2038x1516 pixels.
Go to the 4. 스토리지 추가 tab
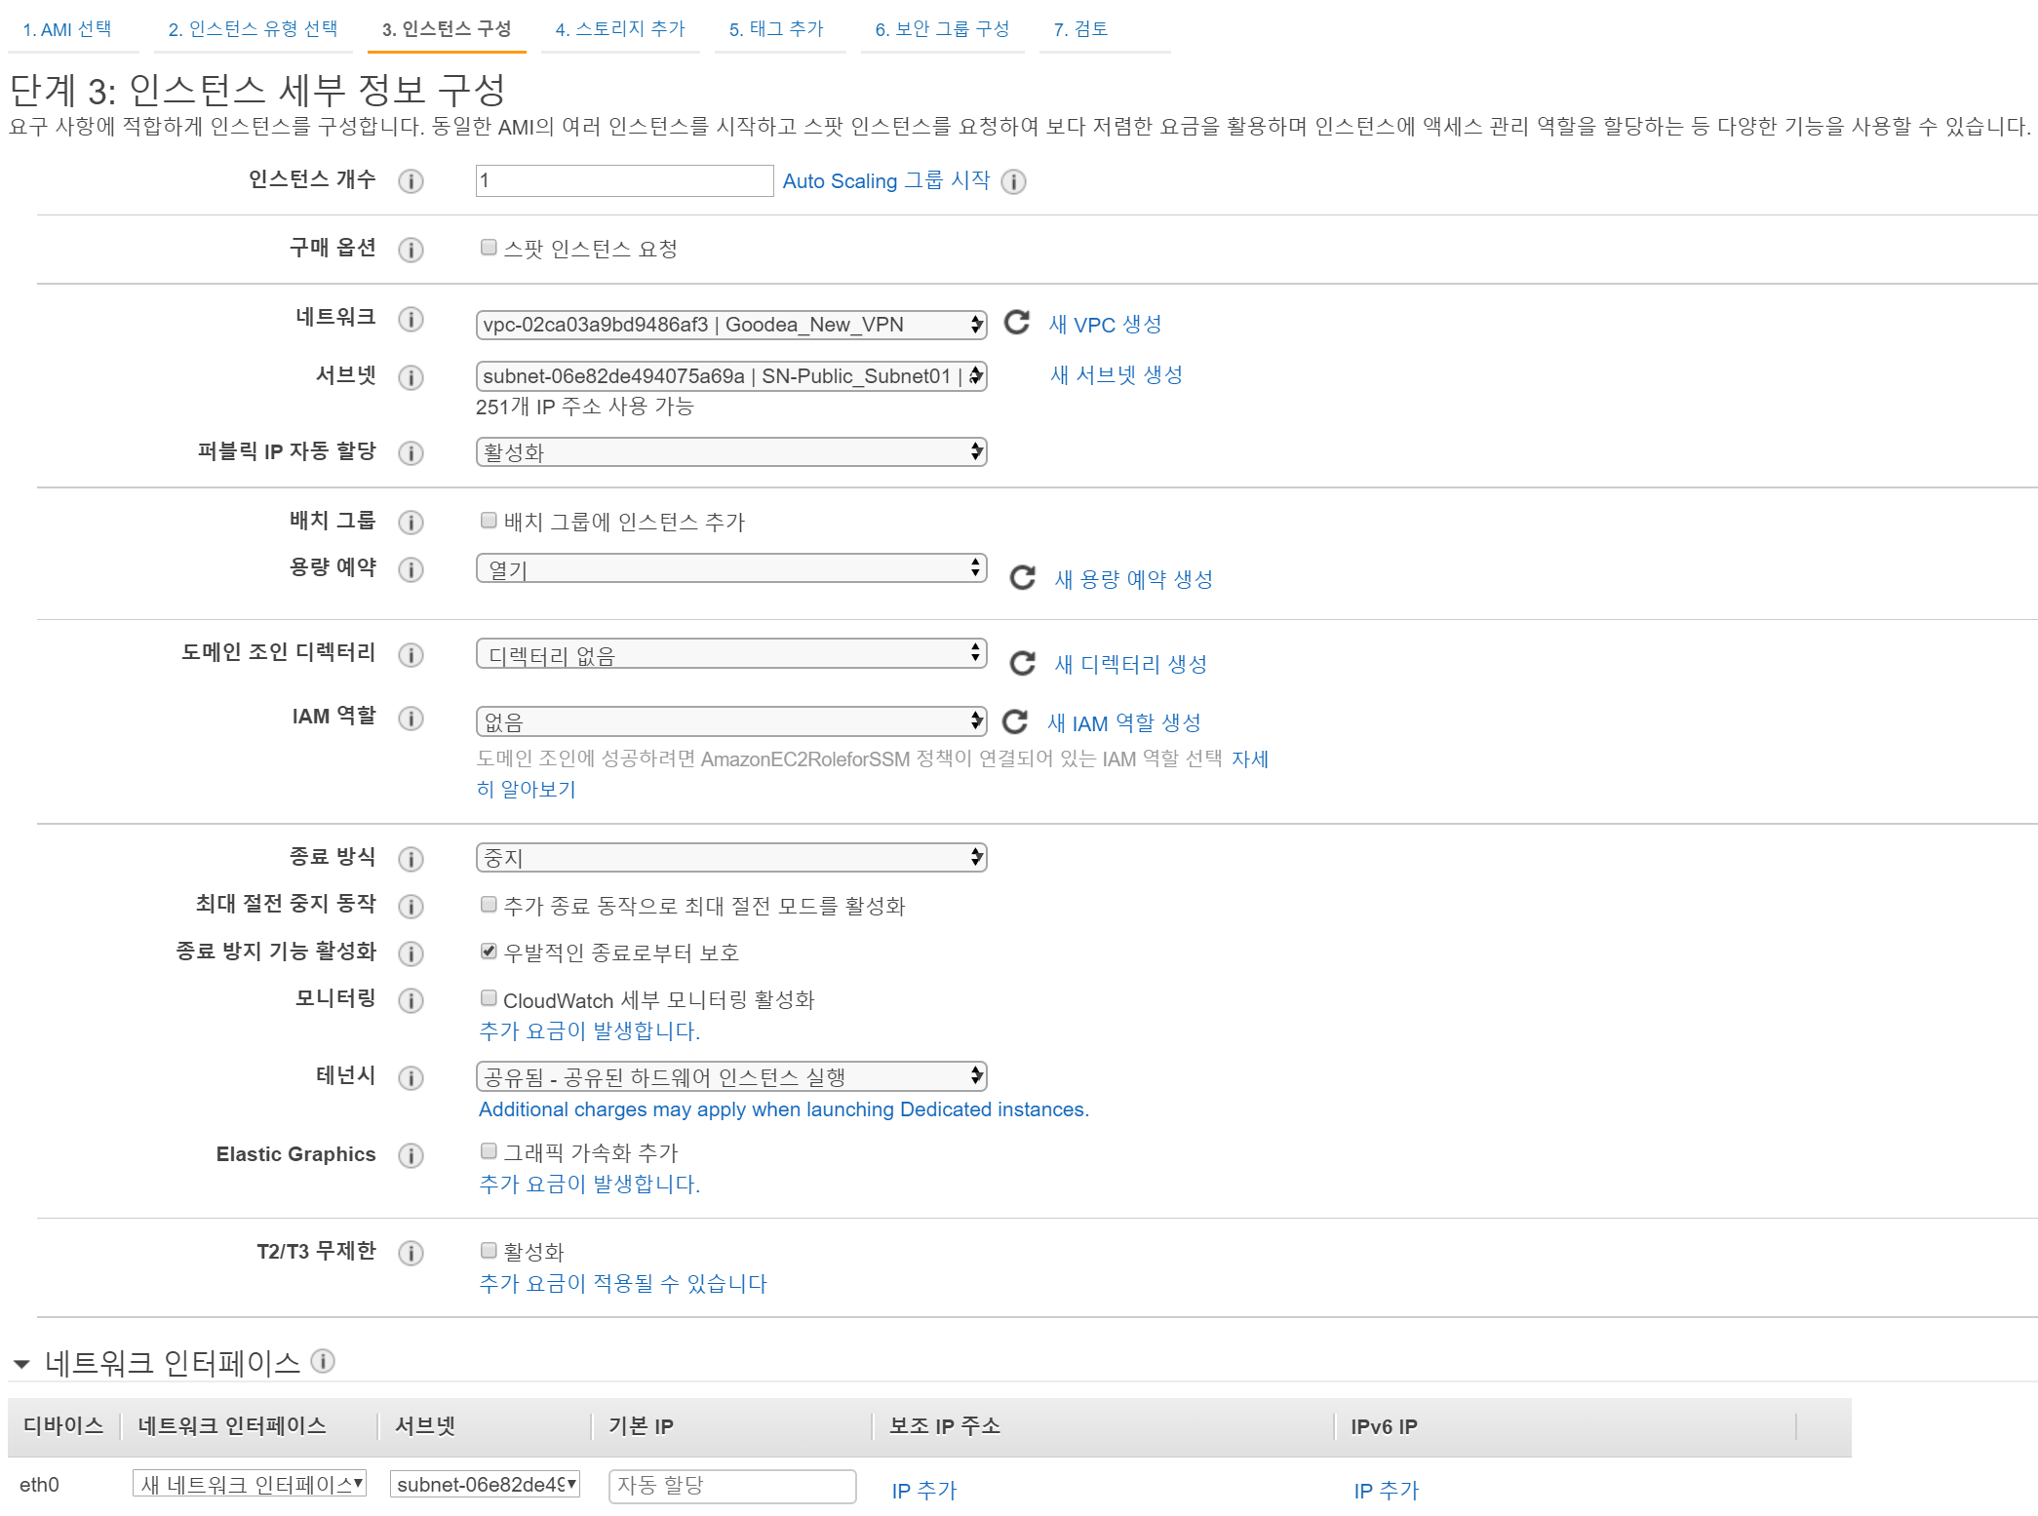[x=620, y=29]
